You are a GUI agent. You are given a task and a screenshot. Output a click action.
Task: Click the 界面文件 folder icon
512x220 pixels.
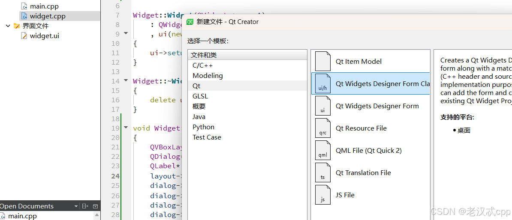pyautogui.click(x=17, y=26)
